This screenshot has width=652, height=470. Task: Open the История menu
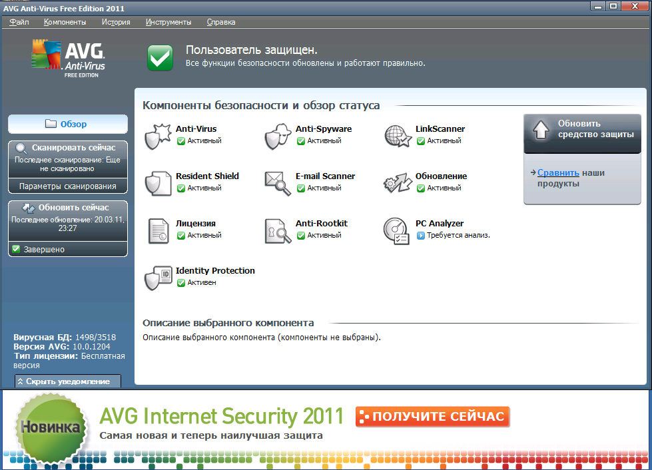[116, 22]
